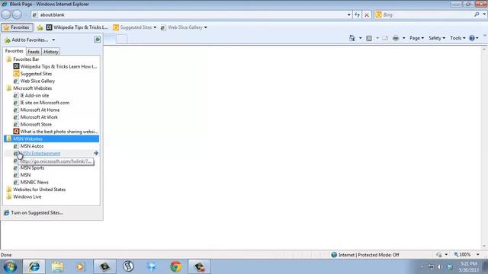Click Turn on Suggested Sites link
Viewport: 488px width, 274px height.
(x=34, y=213)
